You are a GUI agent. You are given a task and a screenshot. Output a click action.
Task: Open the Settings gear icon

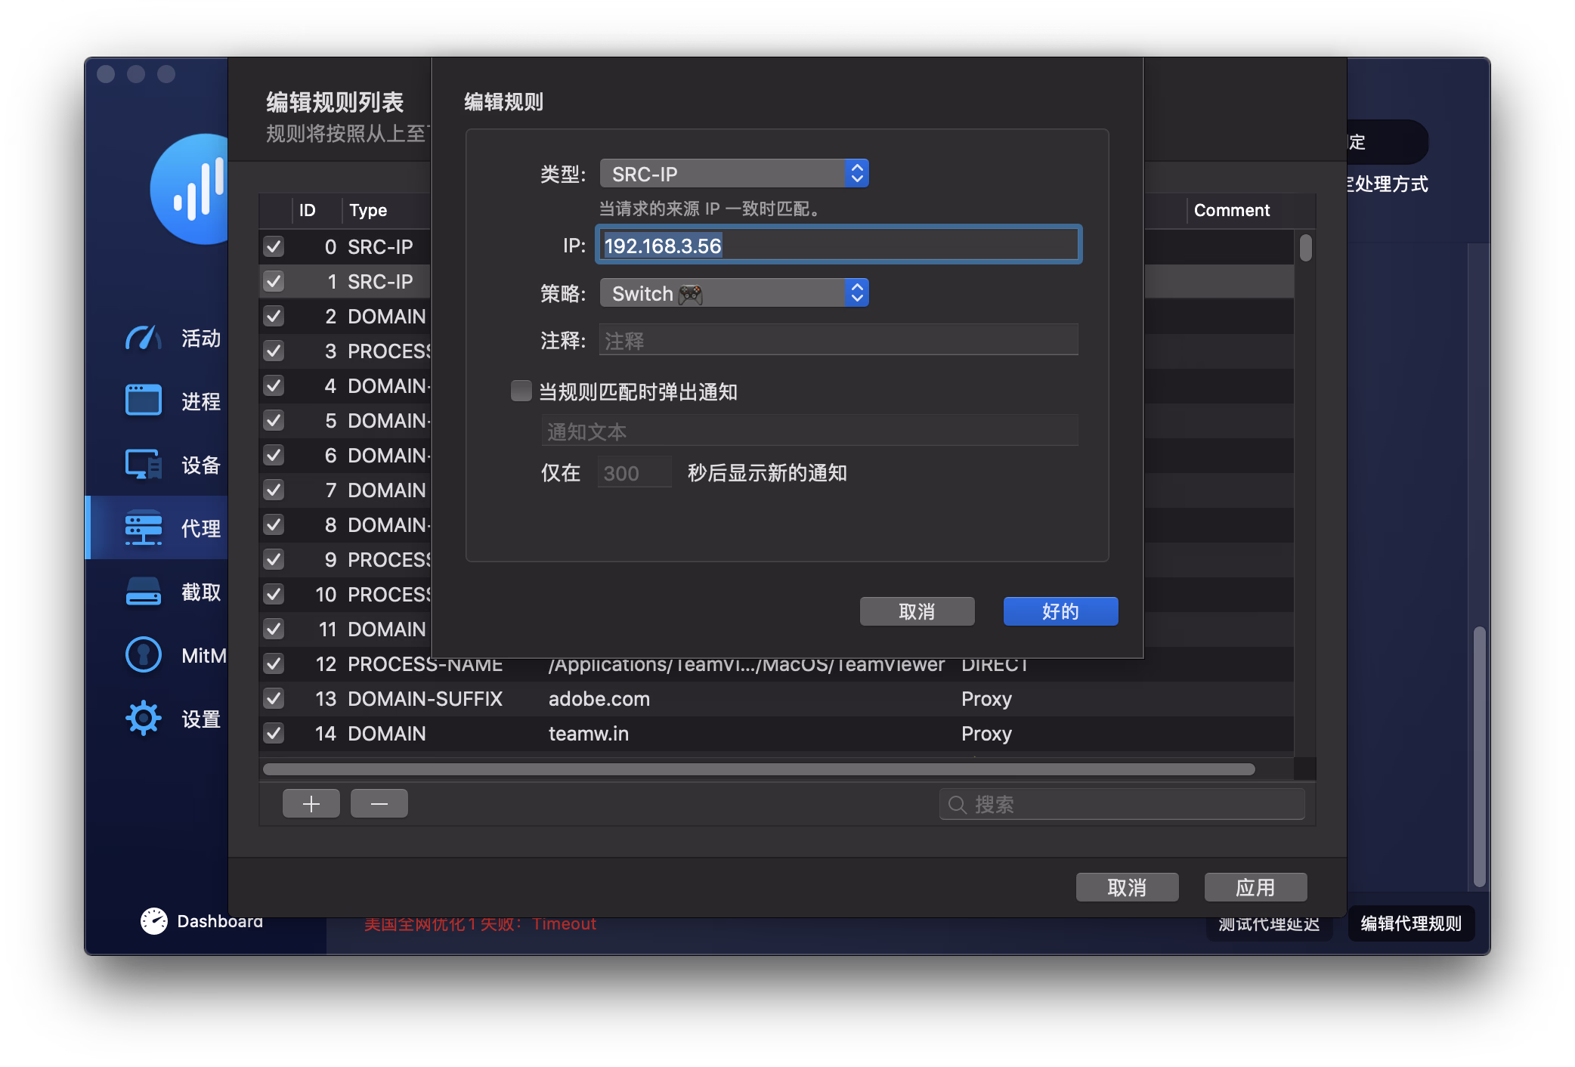[144, 718]
